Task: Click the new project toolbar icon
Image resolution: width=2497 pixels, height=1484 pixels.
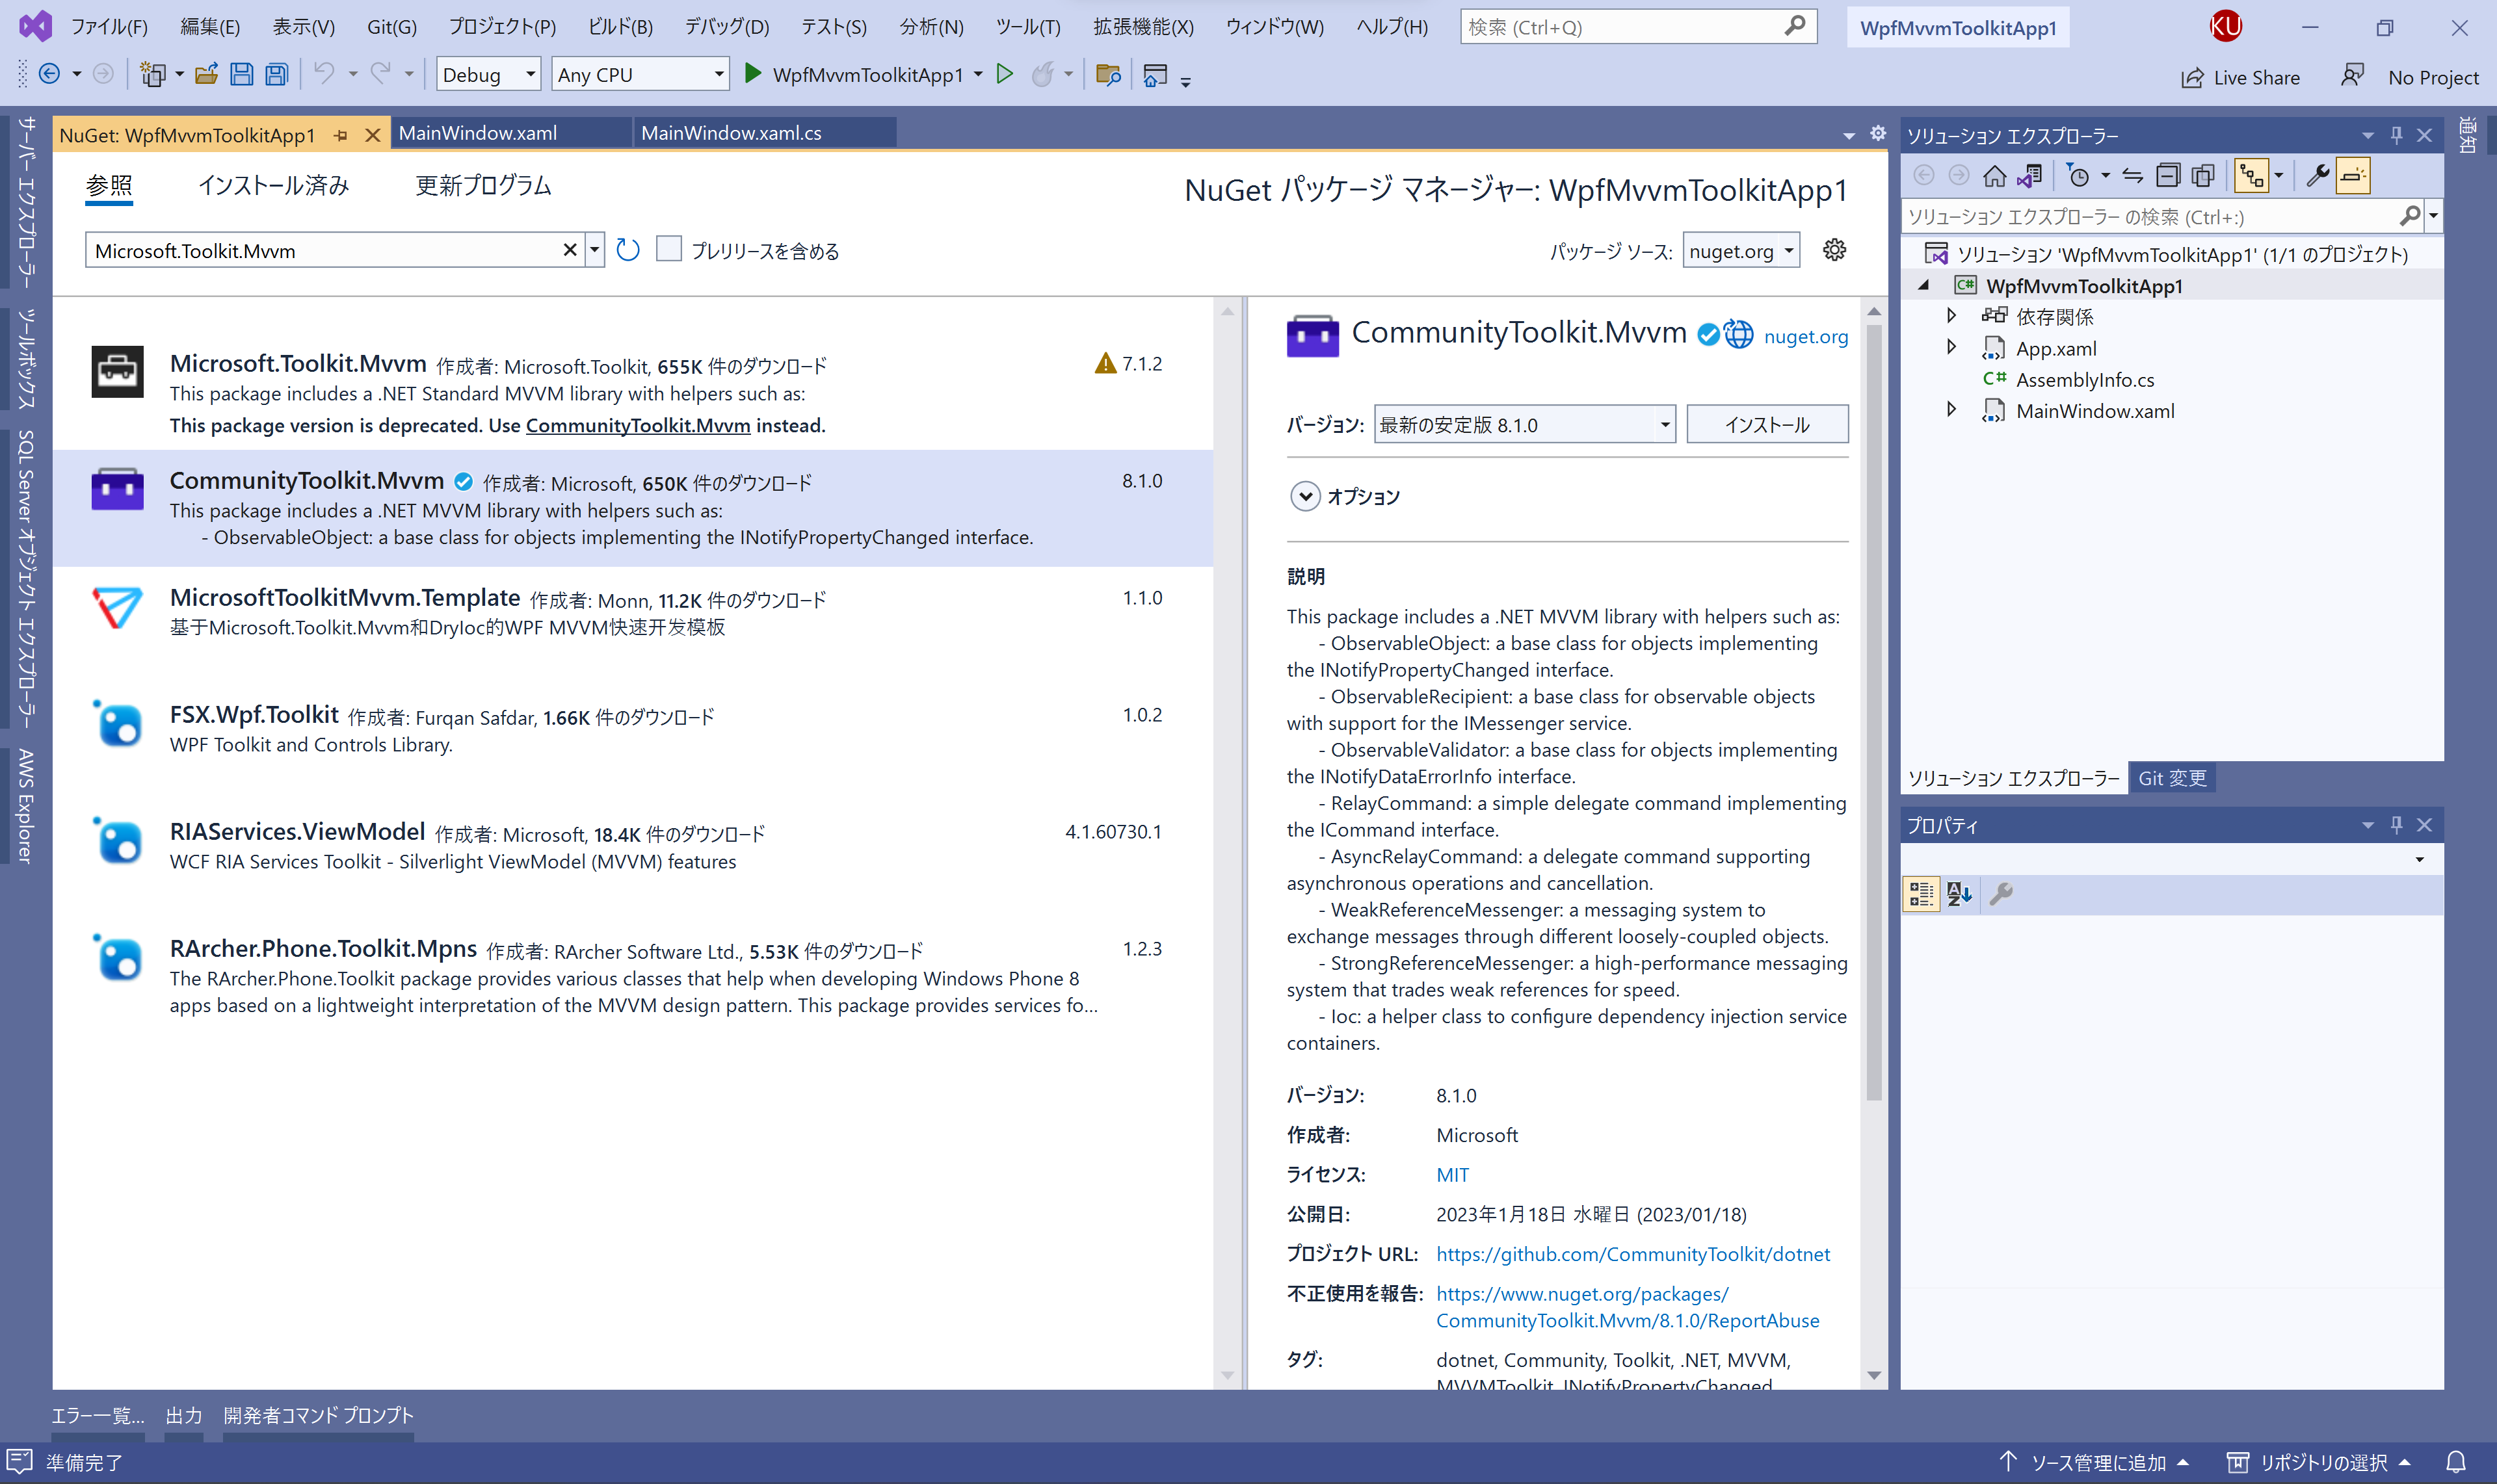Action: [x=152, y=74]
